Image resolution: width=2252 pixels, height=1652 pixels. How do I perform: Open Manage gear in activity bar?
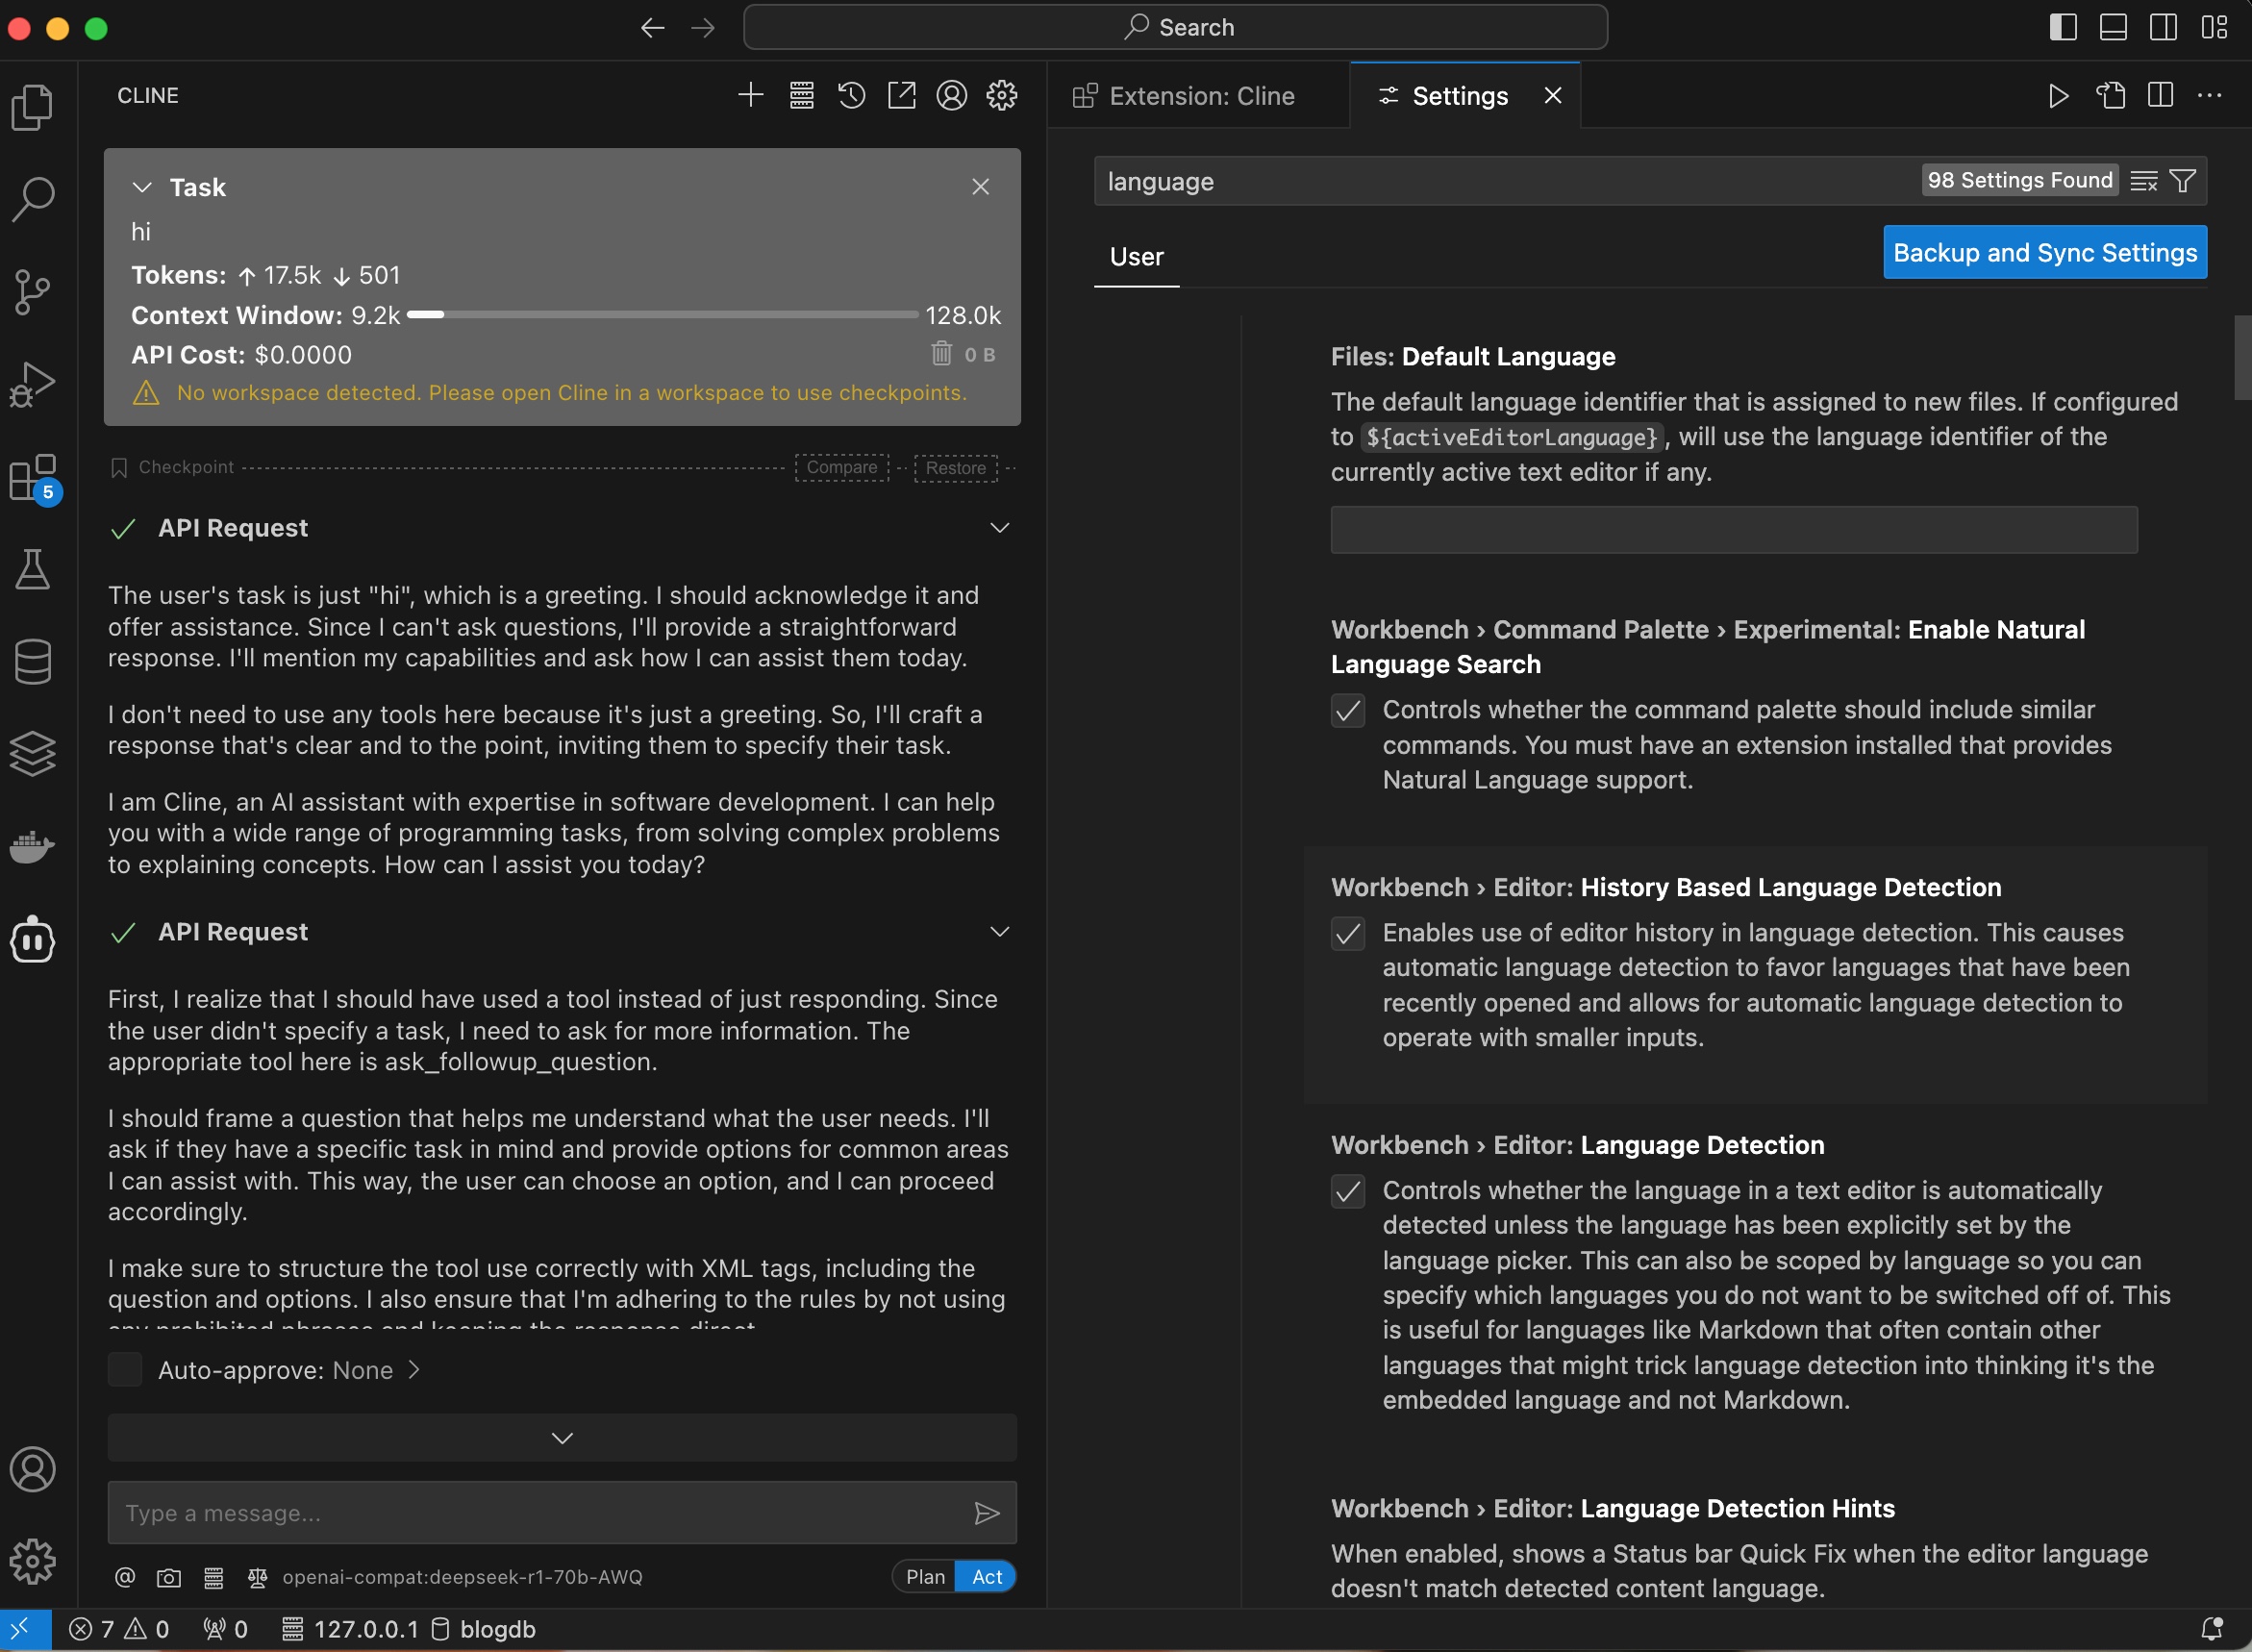coord(33,1561)
